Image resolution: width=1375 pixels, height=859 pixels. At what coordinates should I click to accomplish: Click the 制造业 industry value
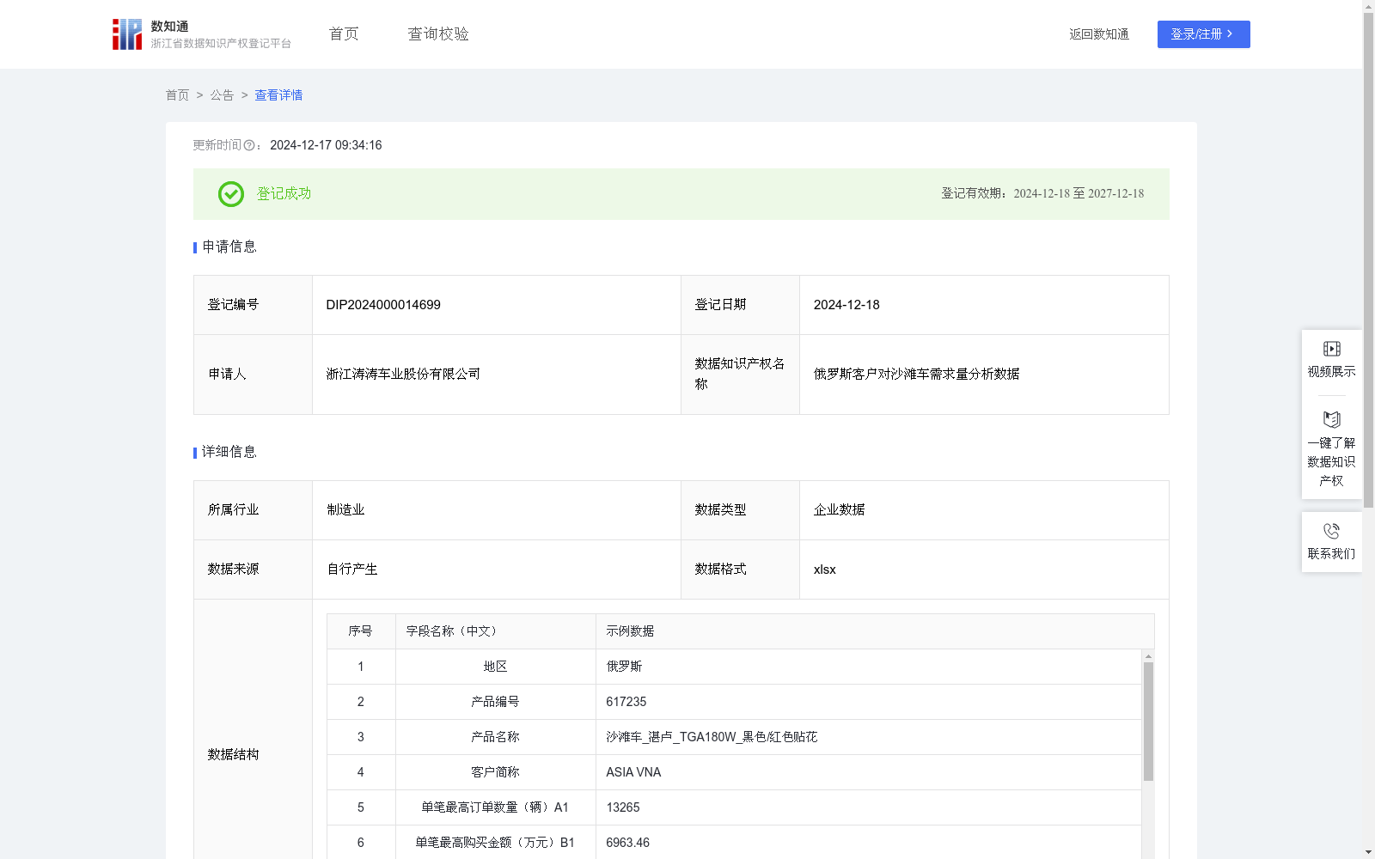[345, 509]
